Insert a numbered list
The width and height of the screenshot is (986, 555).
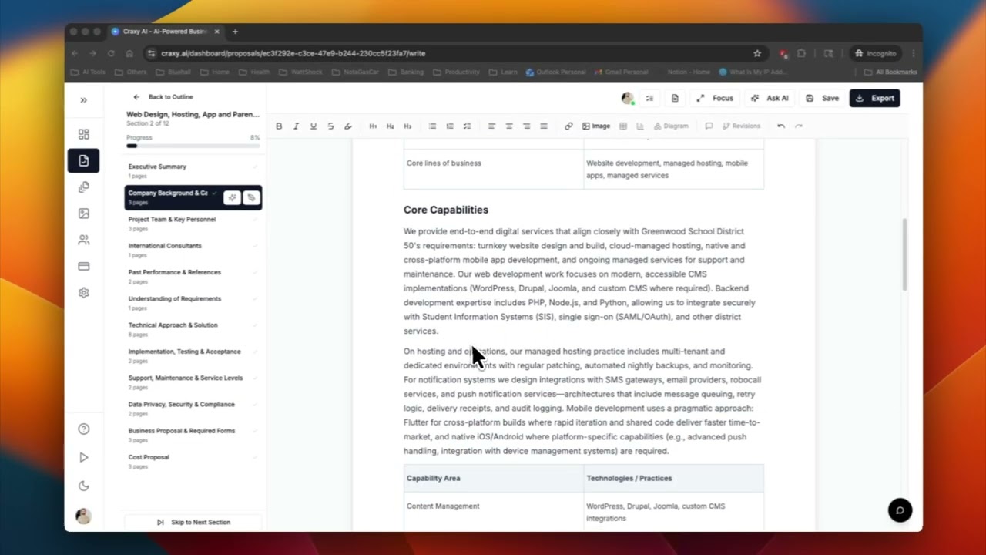(x=450, y=126)
